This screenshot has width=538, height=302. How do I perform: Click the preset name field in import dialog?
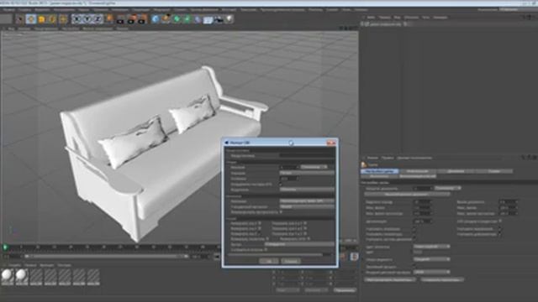click(x=307, y=155)
